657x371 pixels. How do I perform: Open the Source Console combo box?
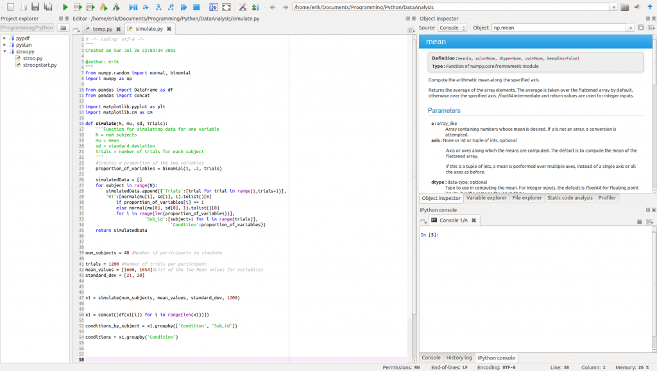pyautogui.click(x=452, y=28)
